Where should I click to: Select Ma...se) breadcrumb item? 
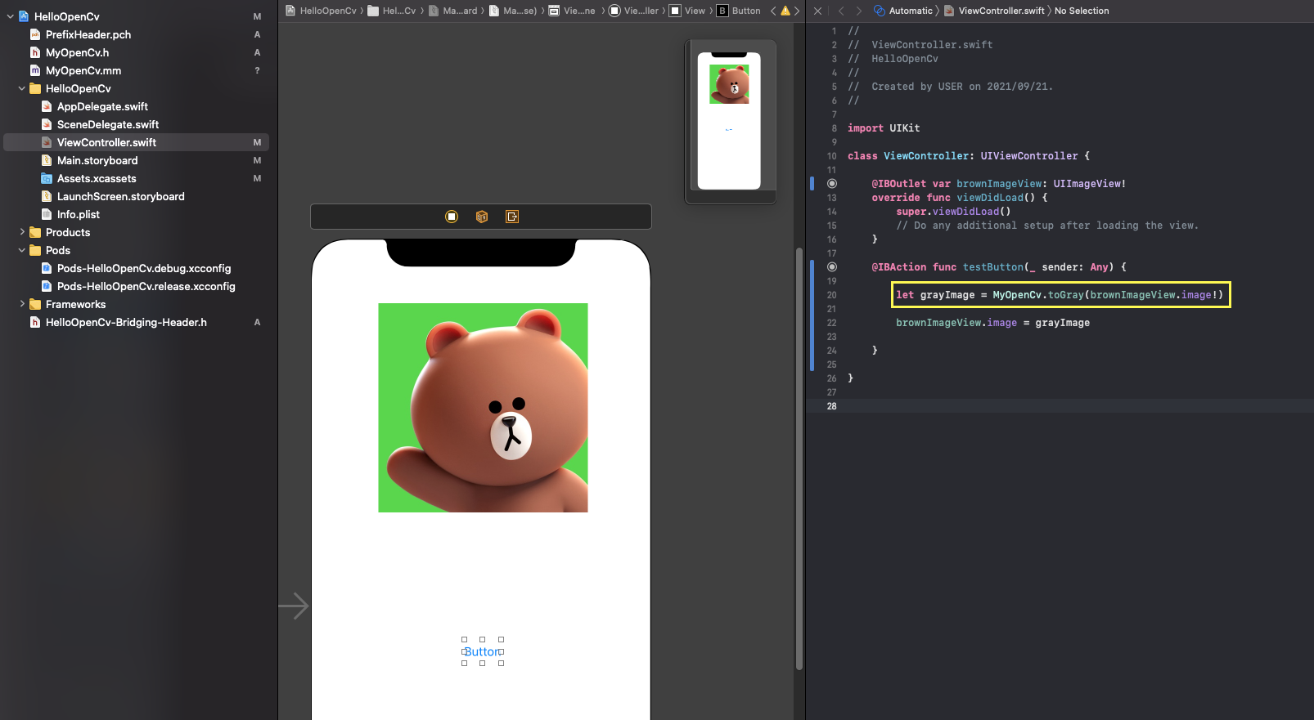(513, 11)
